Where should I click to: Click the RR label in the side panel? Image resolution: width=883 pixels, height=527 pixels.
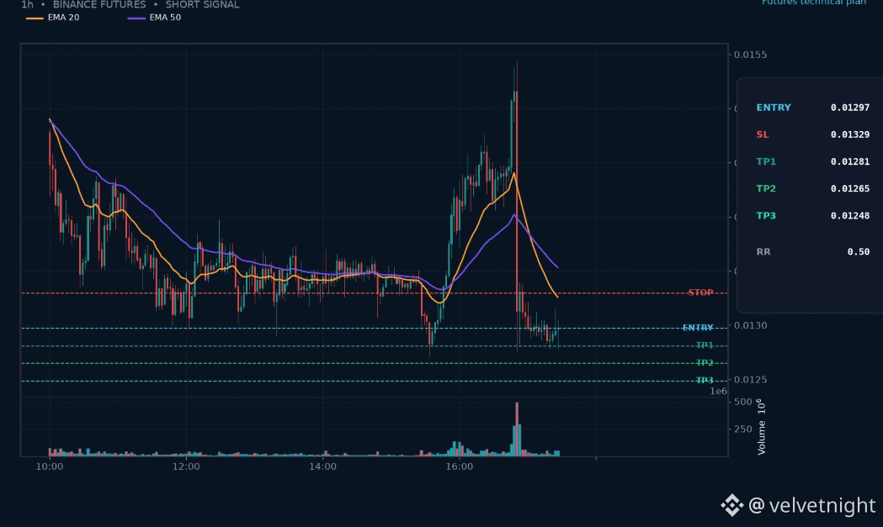click(x=763, y=251)
